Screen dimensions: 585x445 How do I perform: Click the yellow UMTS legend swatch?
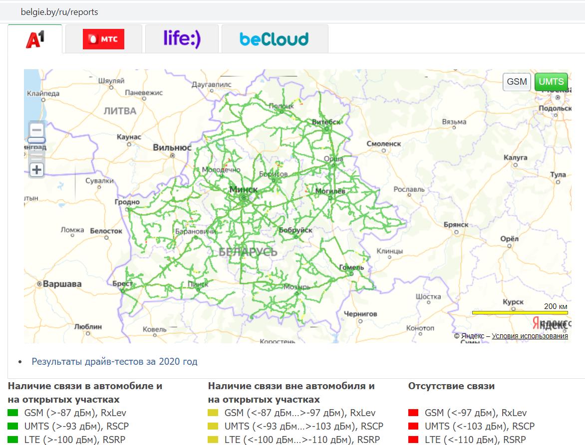213,426
